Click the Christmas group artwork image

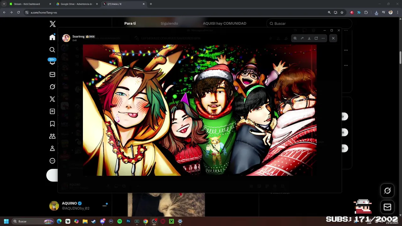[x=200, y=110]
